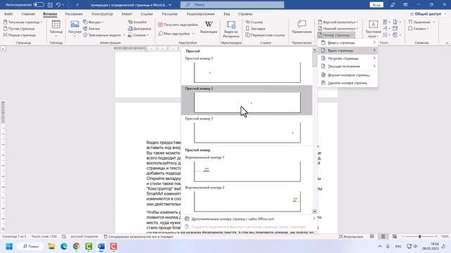451x253 pixels.
Task: Click the taskbar Поиск search box
Action: [x=30, y=247]
